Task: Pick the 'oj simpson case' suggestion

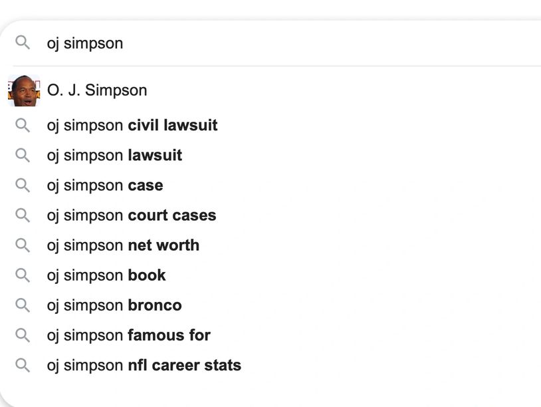Action: click(x=104, y=186)
